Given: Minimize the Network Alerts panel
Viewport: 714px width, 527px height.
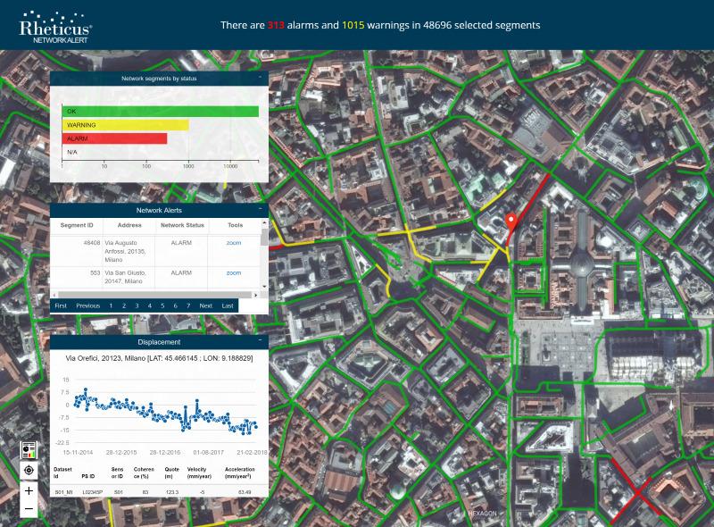Looking at the screenshot, I should tap(260, 209).
